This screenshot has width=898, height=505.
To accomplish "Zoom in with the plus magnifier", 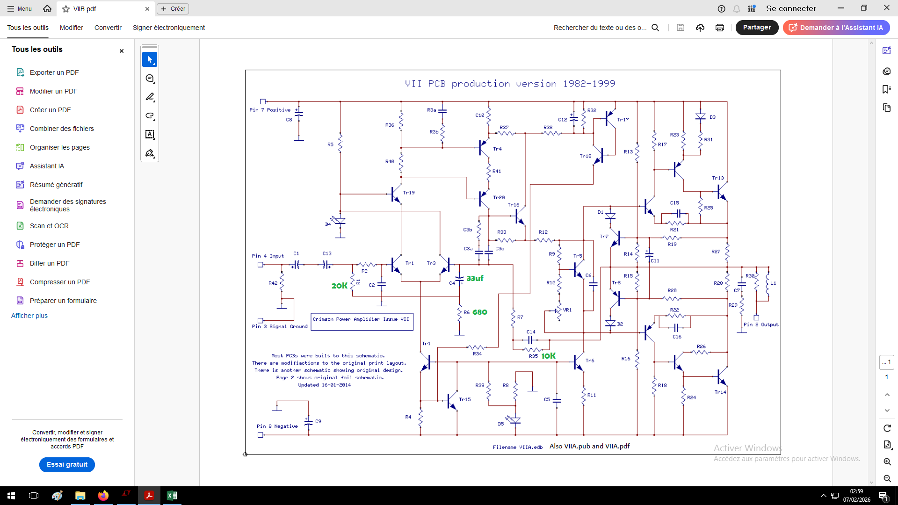I will pyautogui.click(x=887, y=462).
